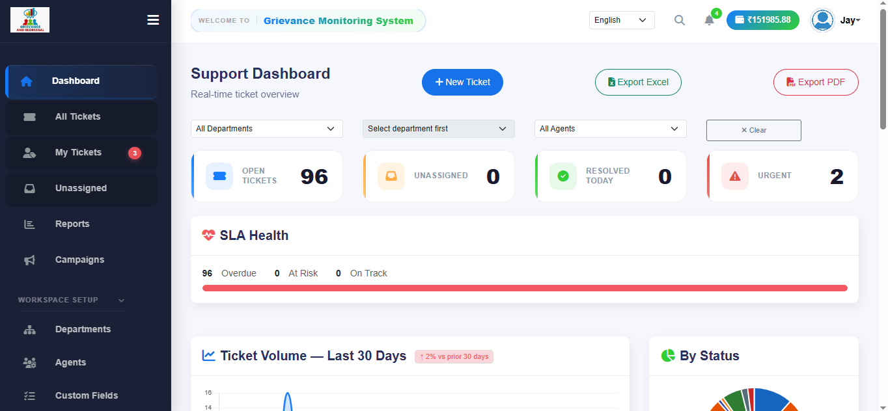
Task: Click the Departments hierarchy icon
Action: 29,330
